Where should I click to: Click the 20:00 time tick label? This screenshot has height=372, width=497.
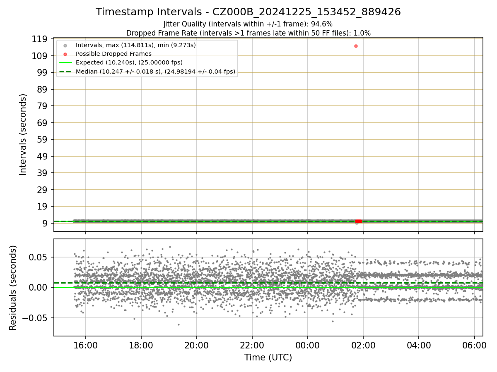pos(197,345)
